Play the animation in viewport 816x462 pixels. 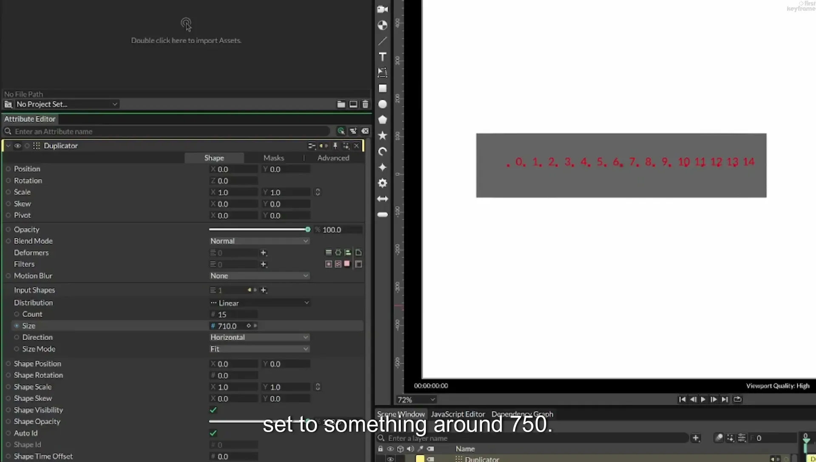click(703, 399)
